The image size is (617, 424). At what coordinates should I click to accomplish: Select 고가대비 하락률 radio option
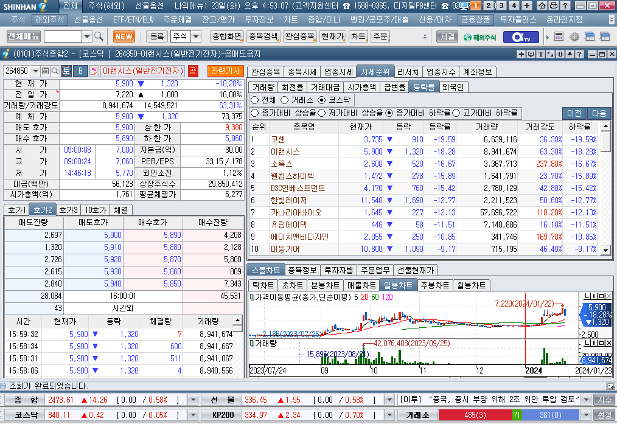pos(456,113)
